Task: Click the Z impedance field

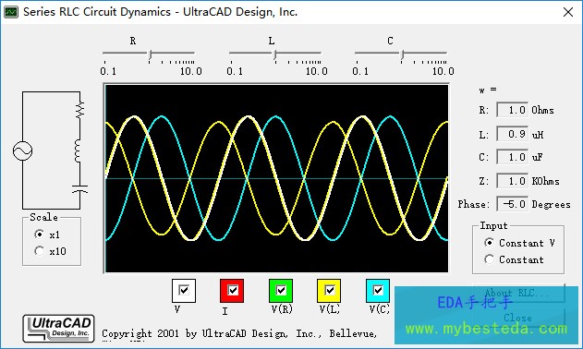Action: pyautogui.click(x=513, y=181)
